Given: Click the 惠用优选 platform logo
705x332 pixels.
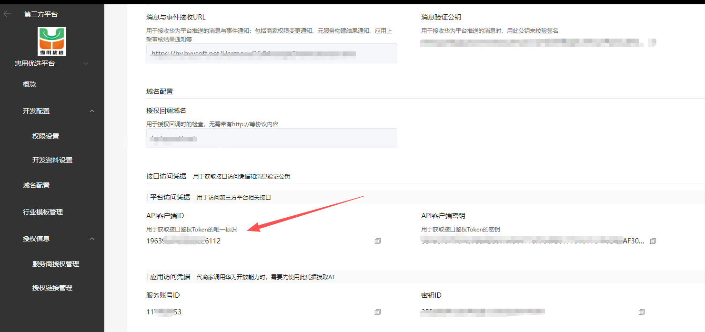Looking at the screenshot, I should click(52, 41).
